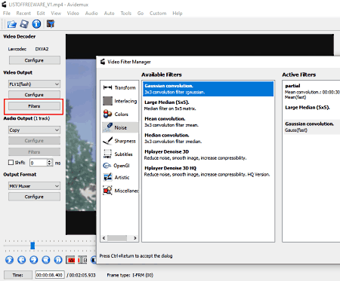Open video Filters button under Video Output

coord(34,106)
